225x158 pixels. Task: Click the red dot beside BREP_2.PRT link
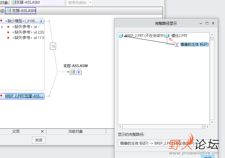(1, 95)
